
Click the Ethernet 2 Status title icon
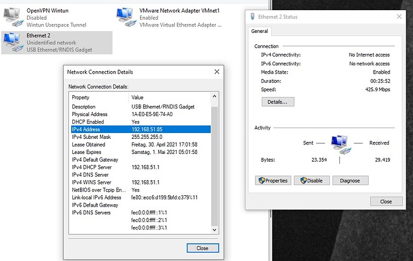coord(253,17)
